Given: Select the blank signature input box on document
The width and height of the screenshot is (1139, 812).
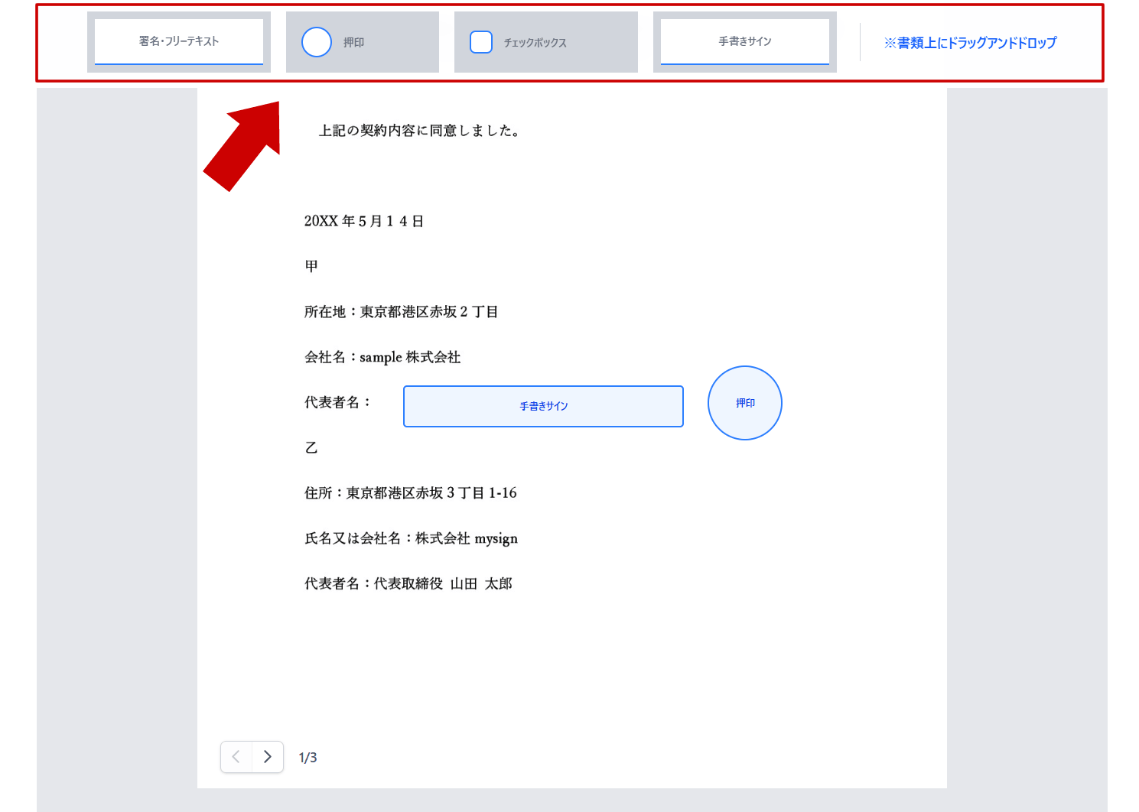Looking at the screenshot, I should pyautogui.click(x=543, y=406).
